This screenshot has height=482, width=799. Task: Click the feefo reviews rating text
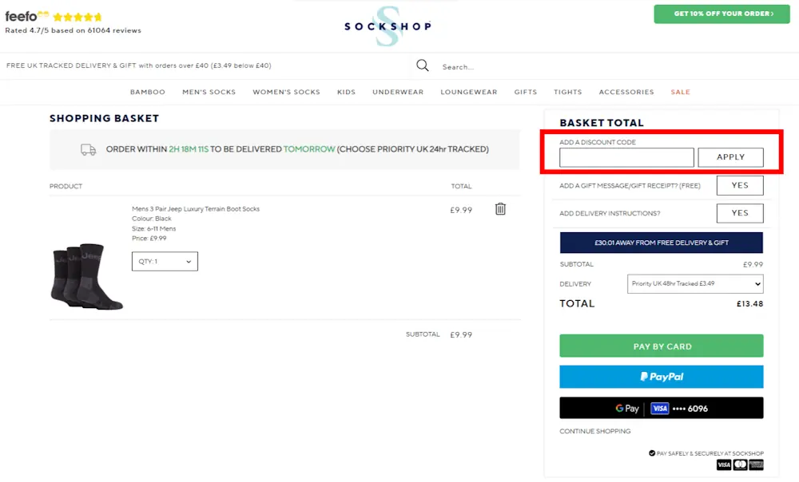pyautogui.click(x=73, y=30)
